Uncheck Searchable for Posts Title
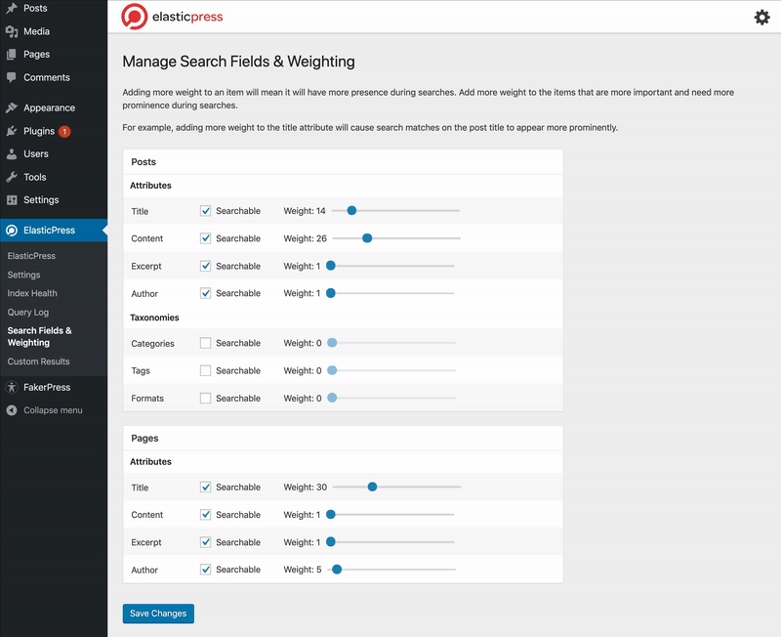 [205, 211]
